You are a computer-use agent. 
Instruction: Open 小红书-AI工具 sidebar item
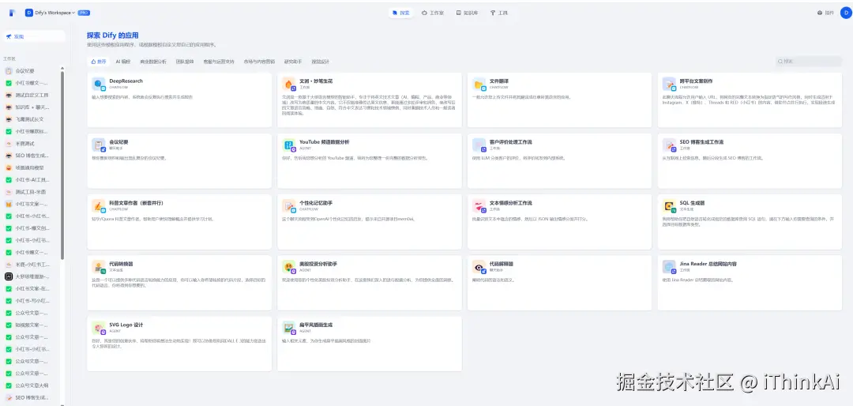click(31, 179)
